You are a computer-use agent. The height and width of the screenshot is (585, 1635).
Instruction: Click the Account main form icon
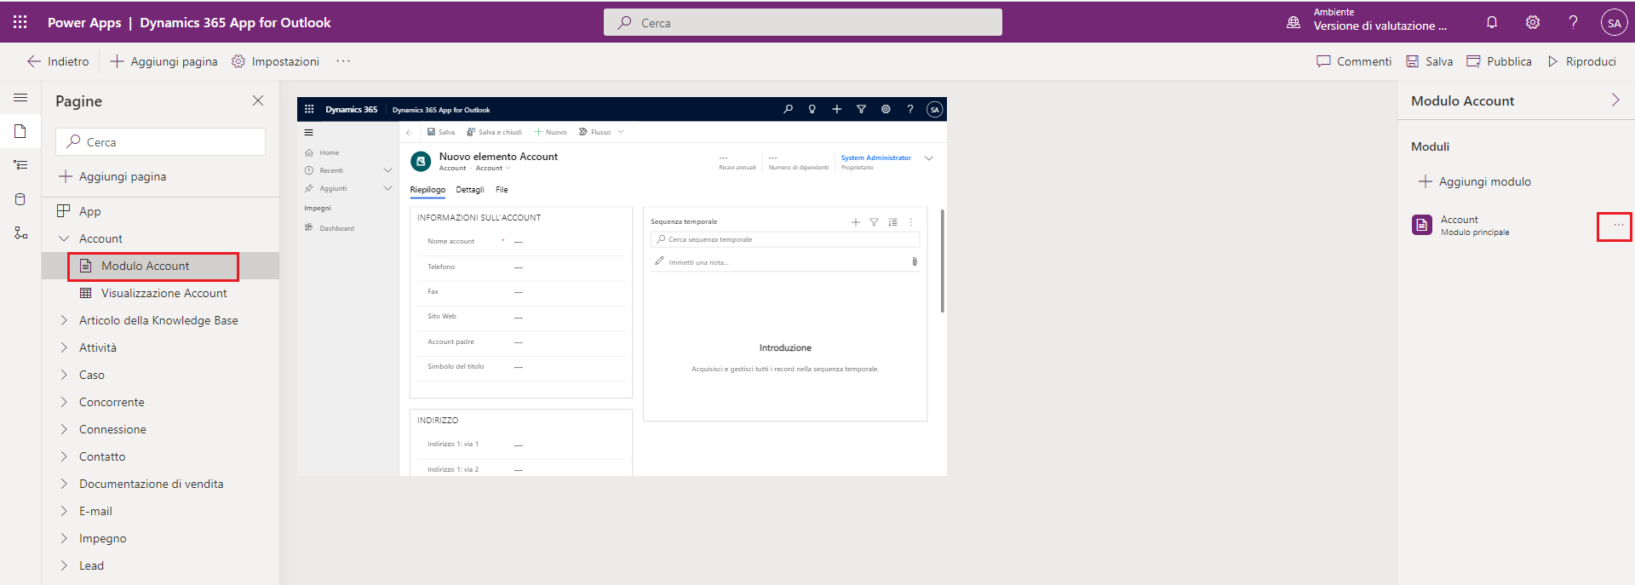pos(1422,225)
